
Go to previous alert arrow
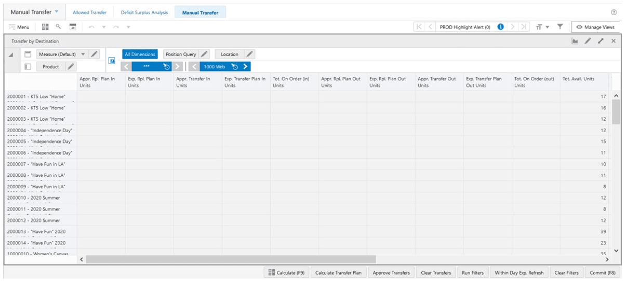pos(431,27)
